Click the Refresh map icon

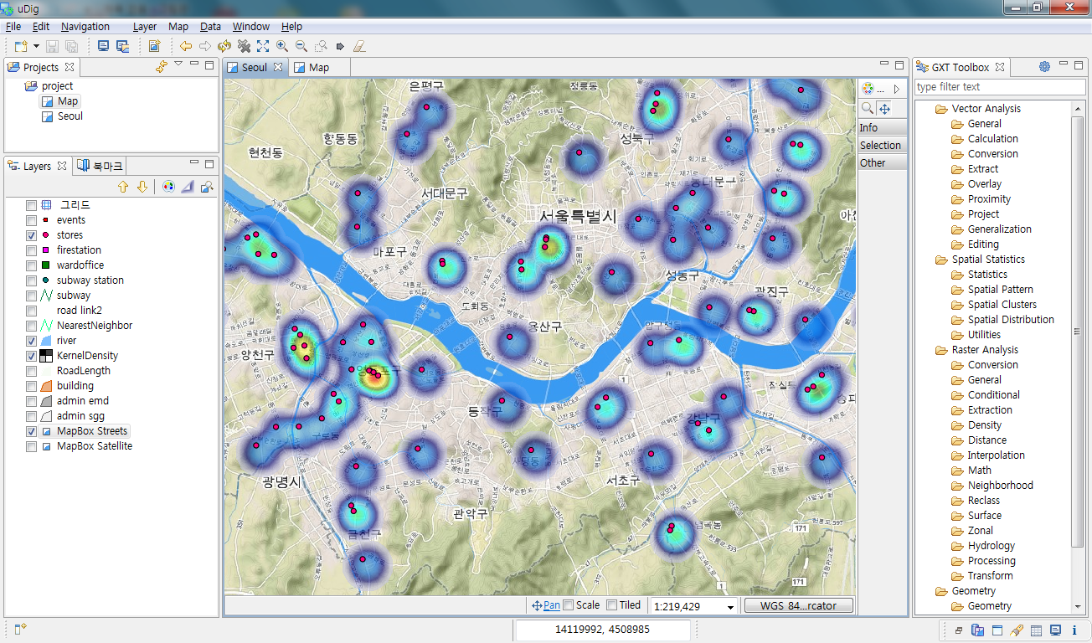coord(224,46)
